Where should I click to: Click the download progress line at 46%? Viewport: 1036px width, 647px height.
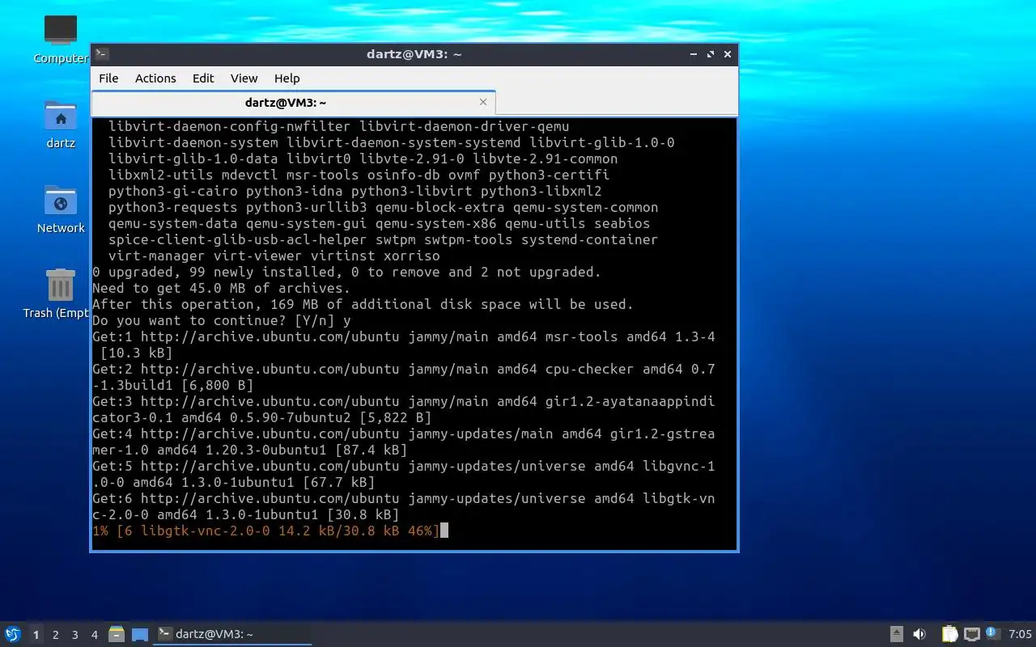pyautogui.click(x=266, y=531)
